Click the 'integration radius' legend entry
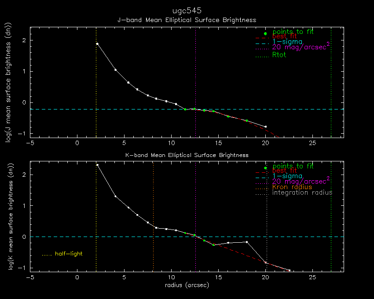Viewport: 374px width, 299px height. click(x=302, y=193)
